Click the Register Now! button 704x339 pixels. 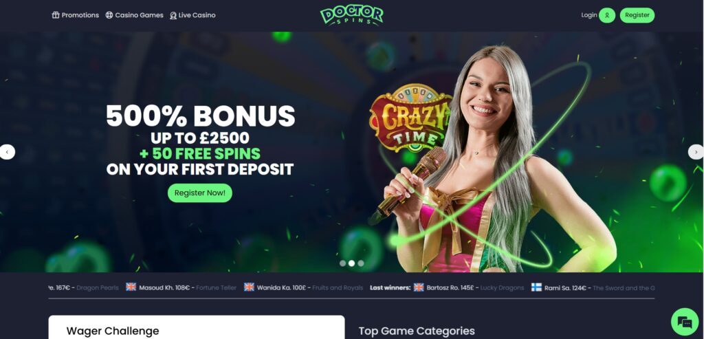coord(200,193)
